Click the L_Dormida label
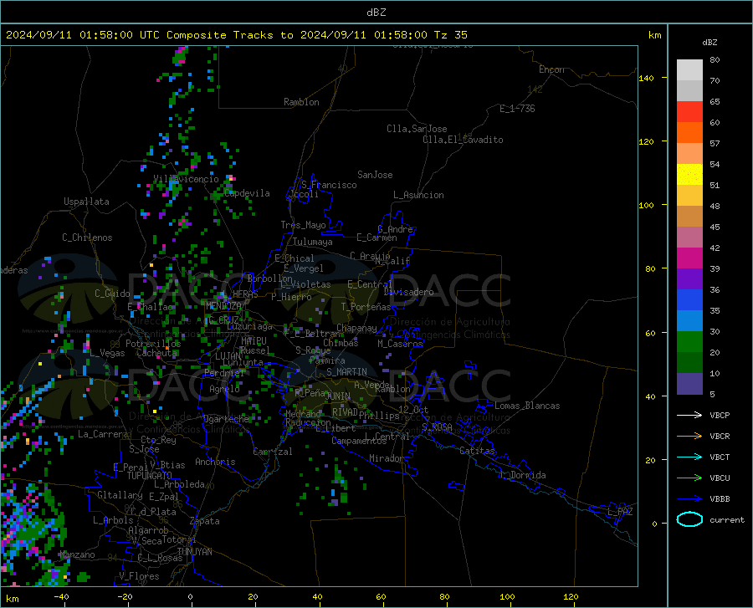Screen dimensions: 753x608 523,475
